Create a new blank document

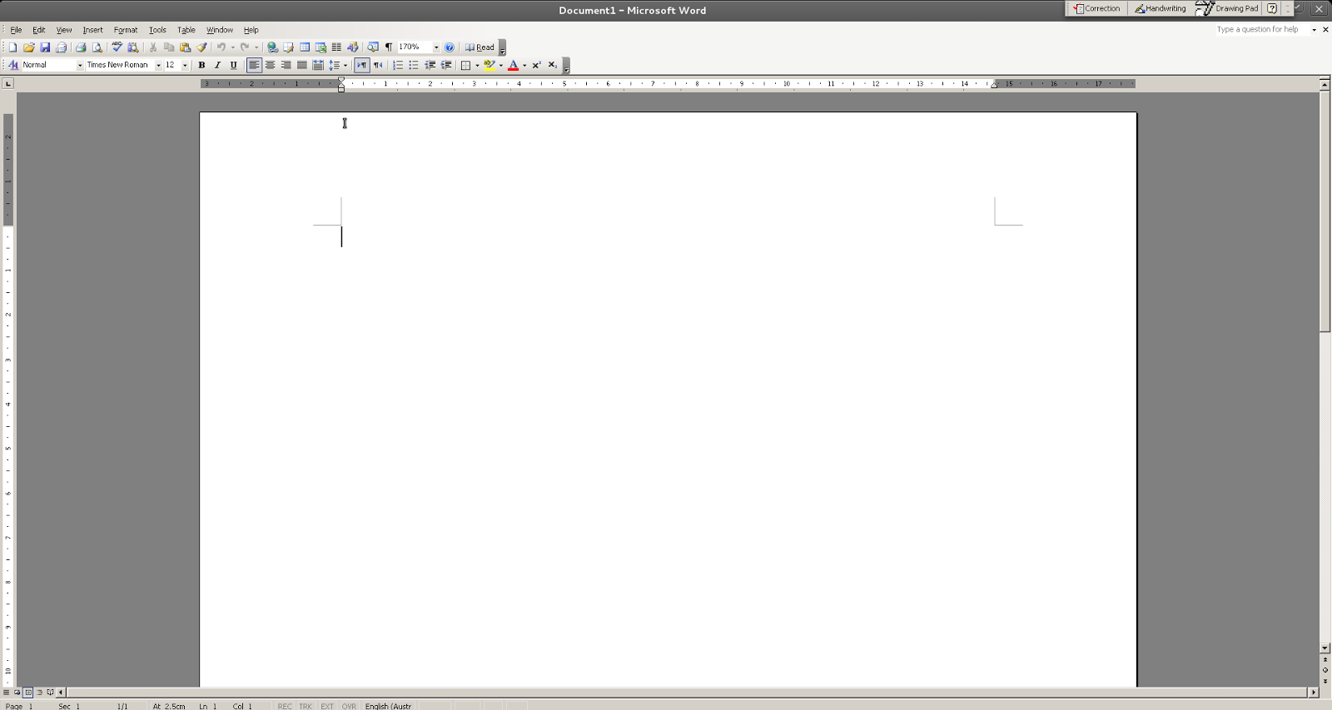(x=12, y=47)
